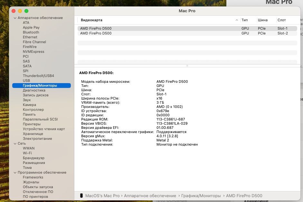303x202 pixels.
Task: Open Контроллер entry
Action: coord(33,110)
